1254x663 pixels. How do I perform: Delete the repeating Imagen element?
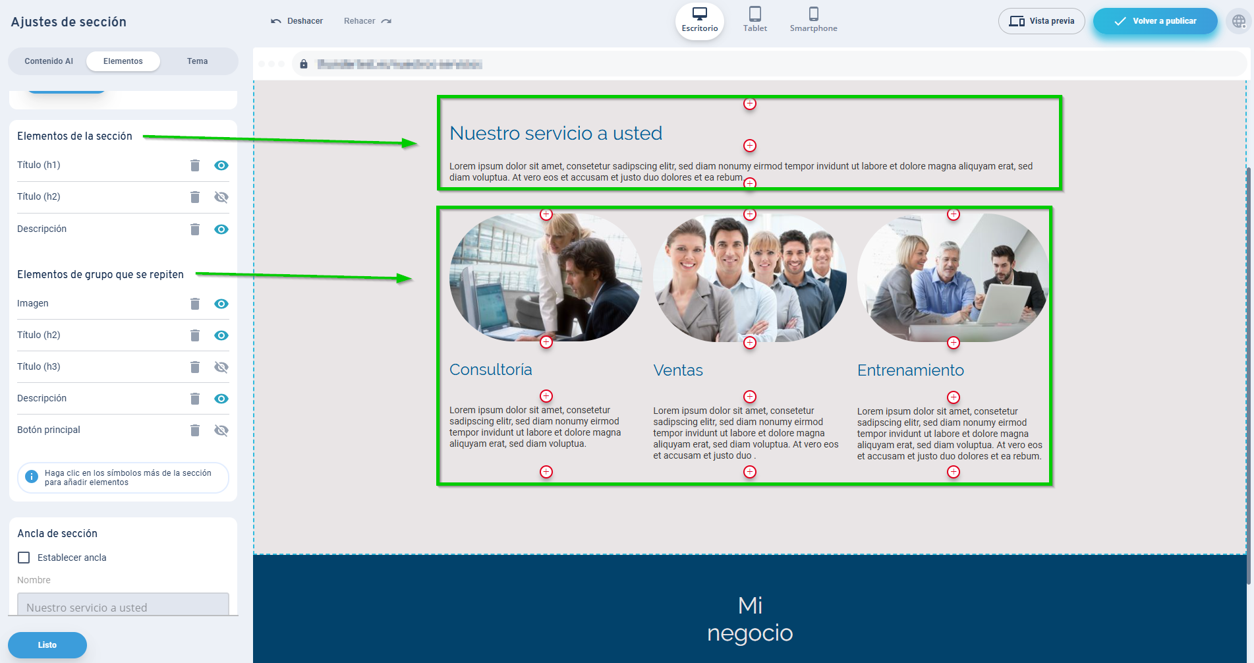[x=195, y=303]
